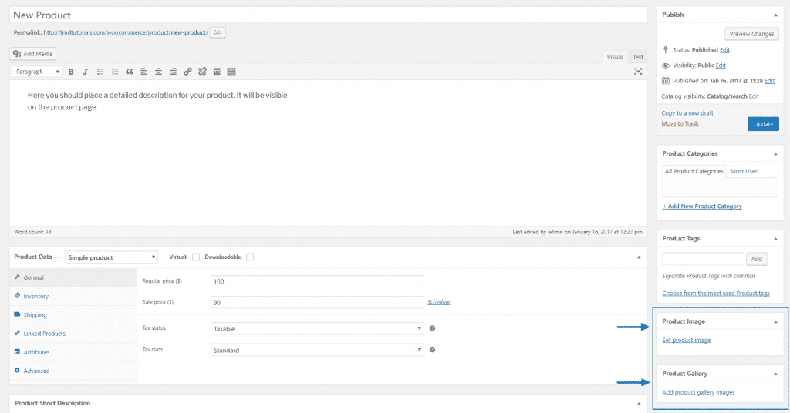Viewport: 790px width, 413px height.
Task: Enable the Virtual product checkbox
Action: 196,257
